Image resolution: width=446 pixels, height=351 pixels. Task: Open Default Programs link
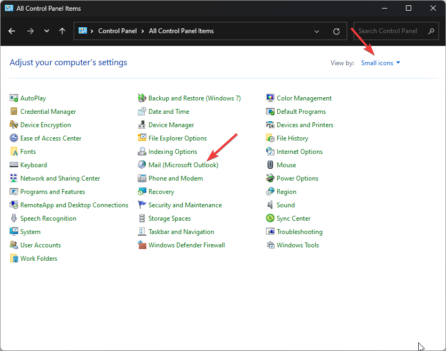pos(301,112)
